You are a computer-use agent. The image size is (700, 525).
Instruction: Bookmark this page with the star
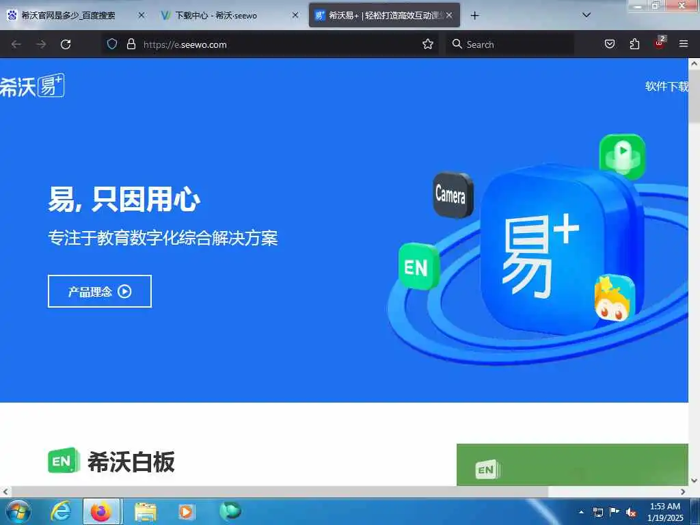[x=428, y=44]
